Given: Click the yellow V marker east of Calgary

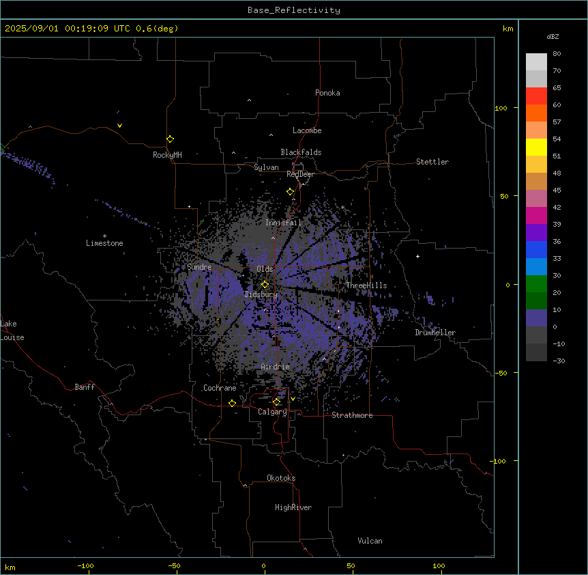Looking at the screenshot, I should click(293, 399).
